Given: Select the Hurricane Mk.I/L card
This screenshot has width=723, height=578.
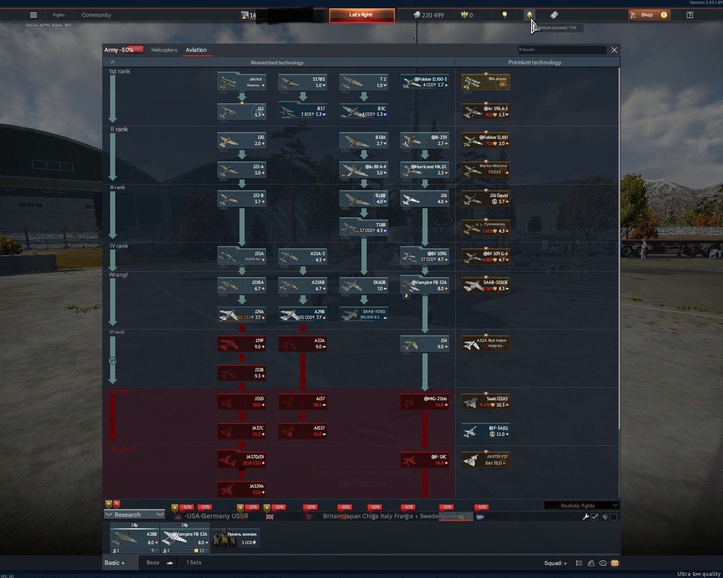Looking at the screenshot, I should pyautogui.click(x=425, y=169).
